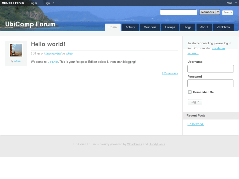Image resolution: width=239 pixels, height=179 pixels.
Task: Open the About tab
Action: click(x=204, y=27)
